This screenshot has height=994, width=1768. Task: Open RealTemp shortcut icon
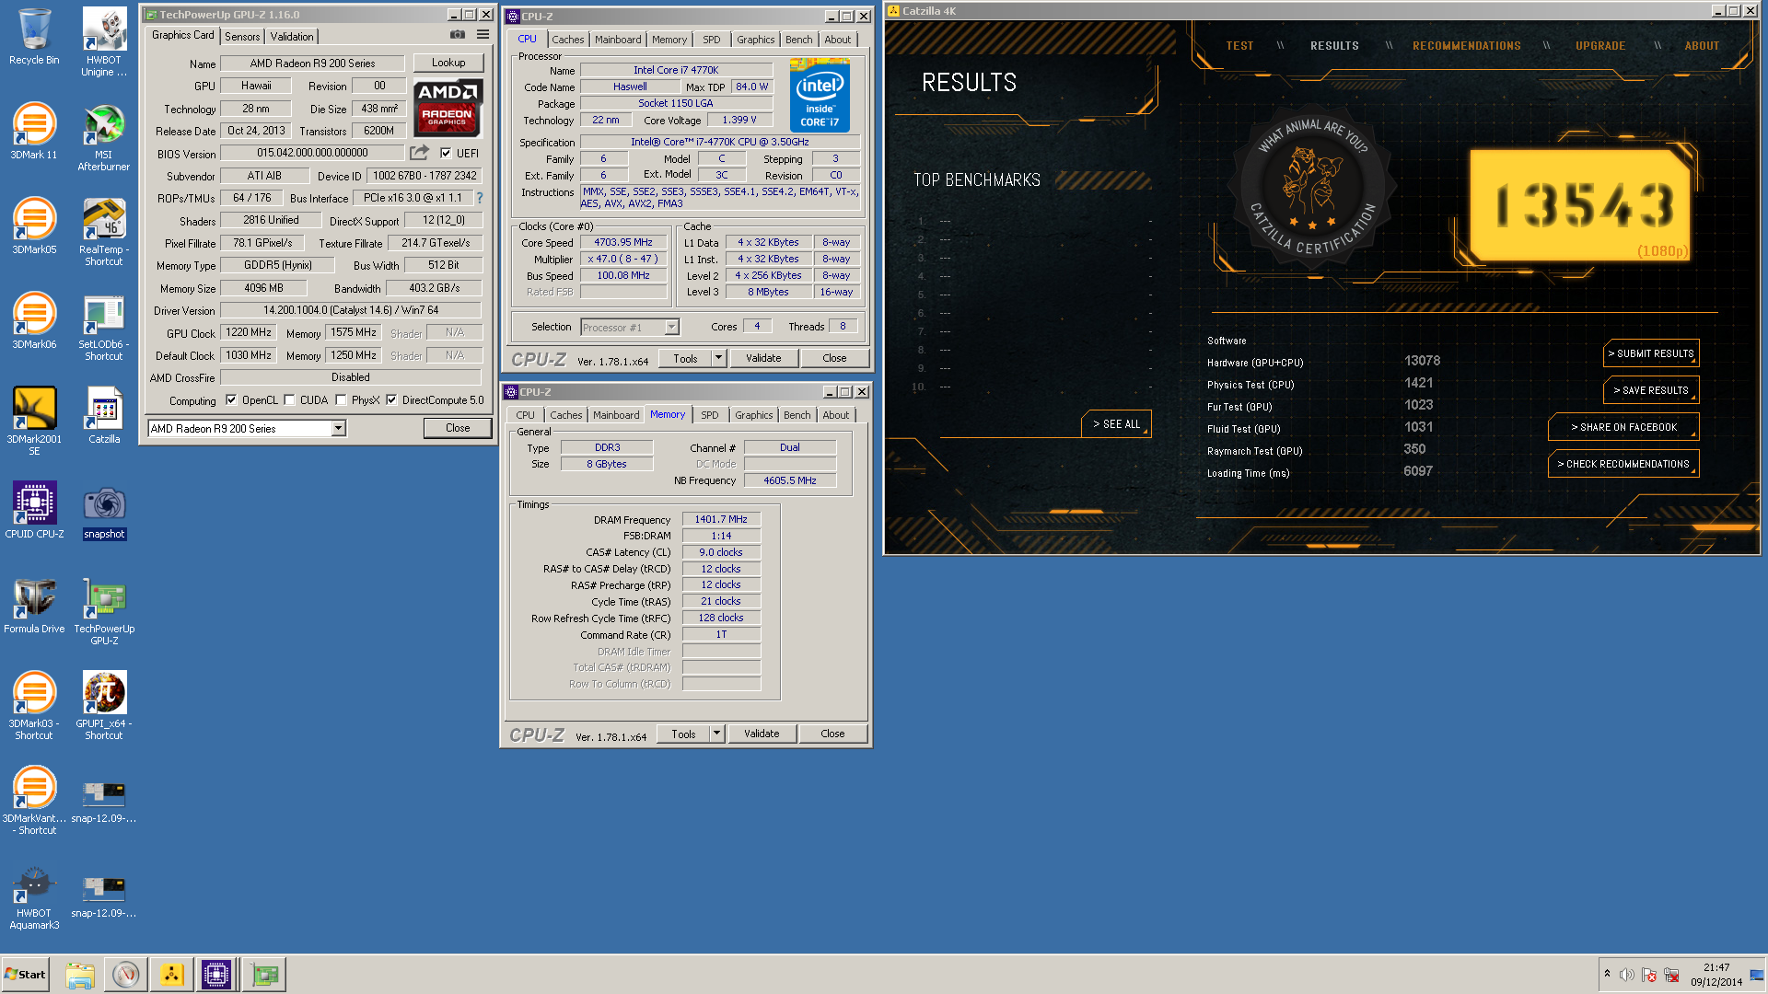104,231
